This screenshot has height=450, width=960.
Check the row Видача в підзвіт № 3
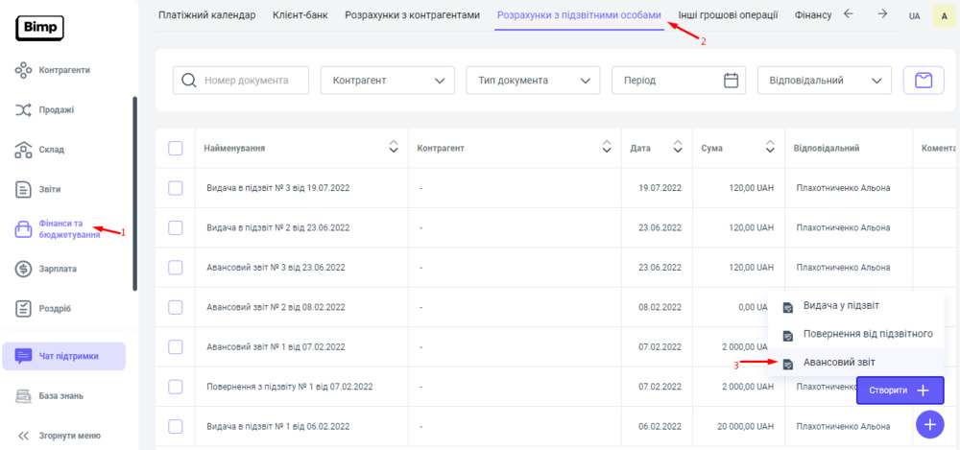click(x=176, y=188)
